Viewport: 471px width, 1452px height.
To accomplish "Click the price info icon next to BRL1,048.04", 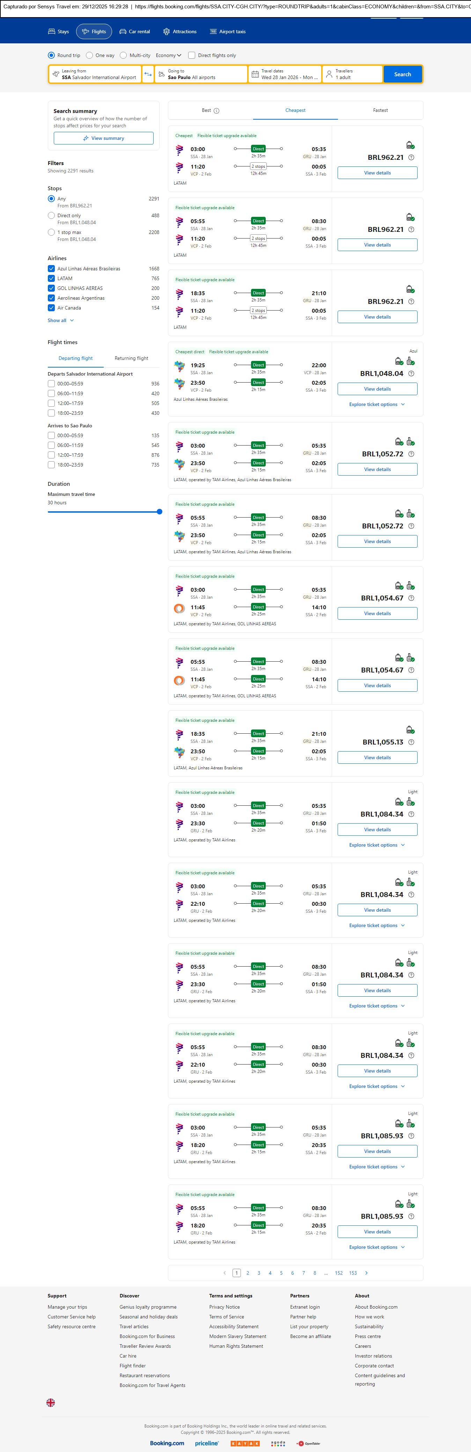I will 411,374.
